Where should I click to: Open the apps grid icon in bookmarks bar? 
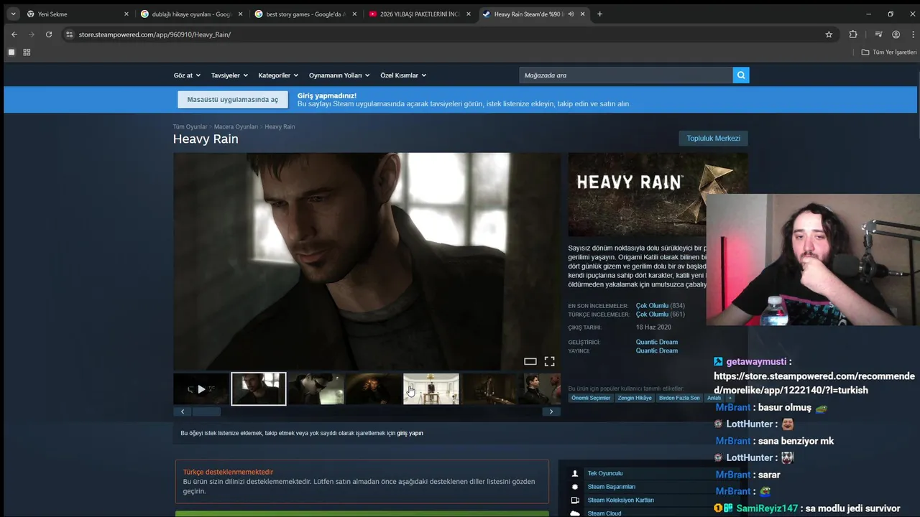coord(27,52)
